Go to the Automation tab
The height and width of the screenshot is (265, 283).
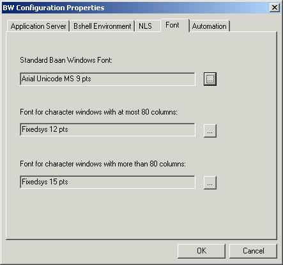pos(210,26)
